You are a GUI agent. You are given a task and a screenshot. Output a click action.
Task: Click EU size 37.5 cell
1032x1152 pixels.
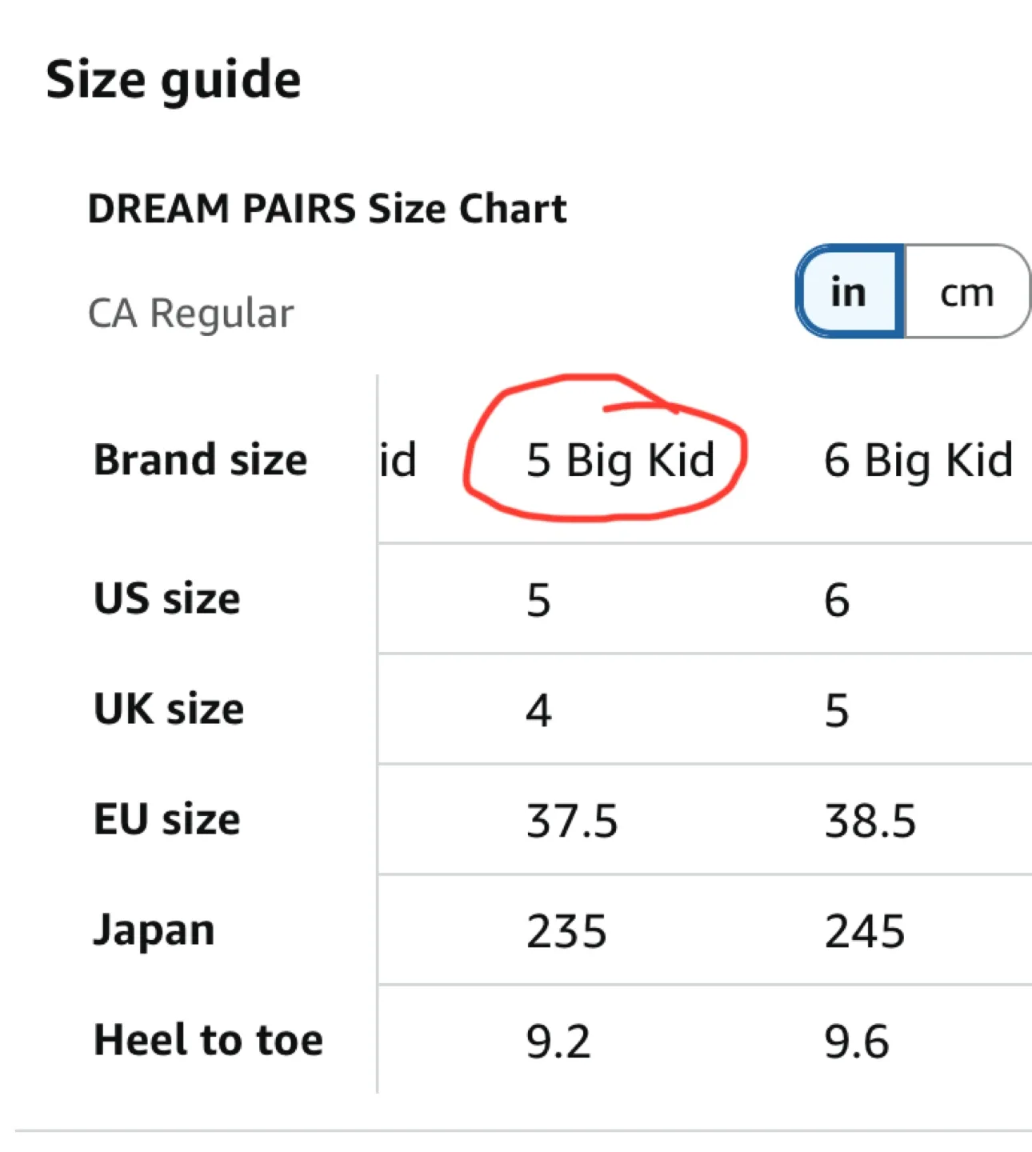[x=570, y=819]
